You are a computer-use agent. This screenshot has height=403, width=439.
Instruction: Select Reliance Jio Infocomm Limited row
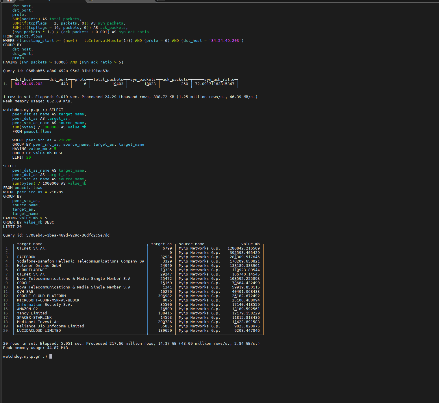pos(51,326)
